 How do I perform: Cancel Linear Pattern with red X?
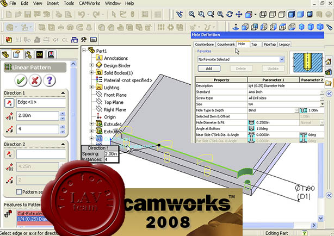pos(35,80)
